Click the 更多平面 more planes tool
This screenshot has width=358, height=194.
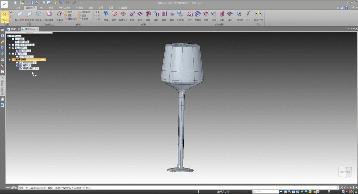tap(29, 16)
